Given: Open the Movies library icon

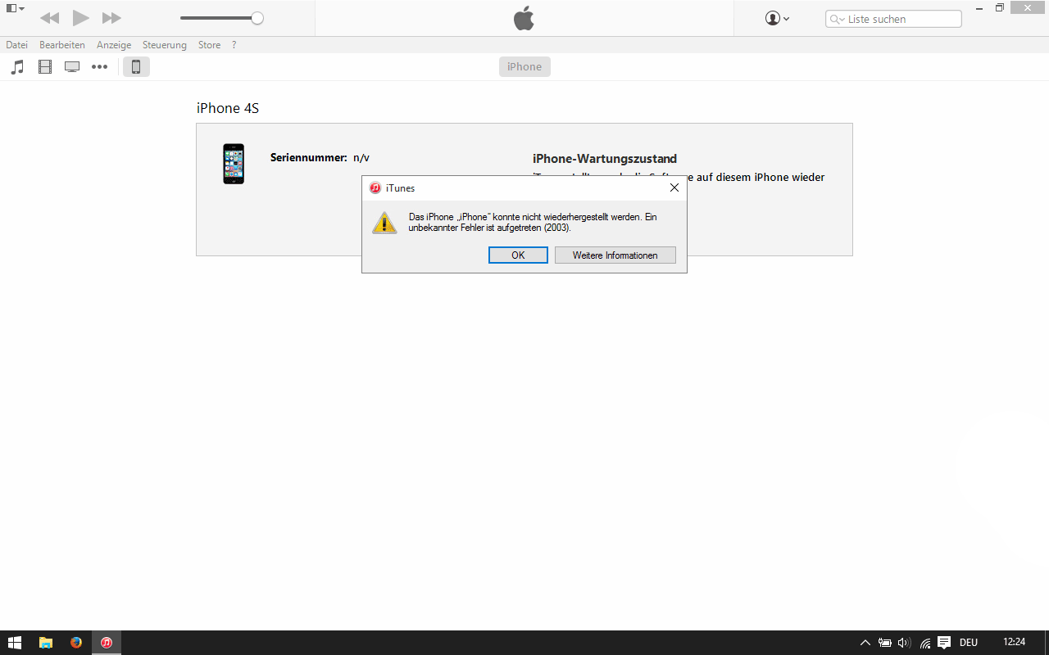Looking at the screenshot, I should pos(45,67).
